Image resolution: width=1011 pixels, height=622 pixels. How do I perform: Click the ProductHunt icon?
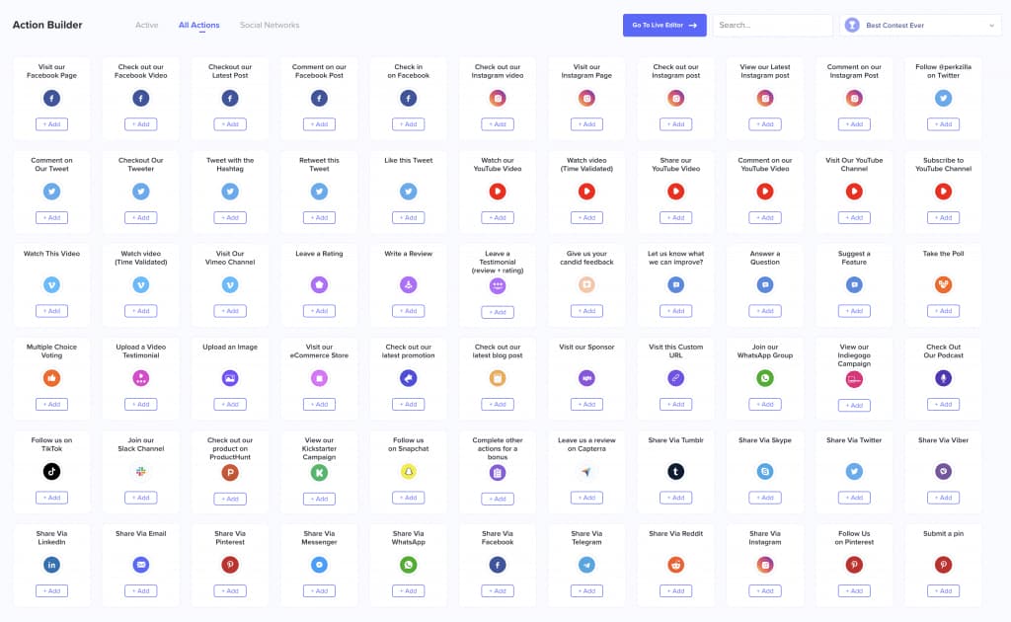(230, 473)
